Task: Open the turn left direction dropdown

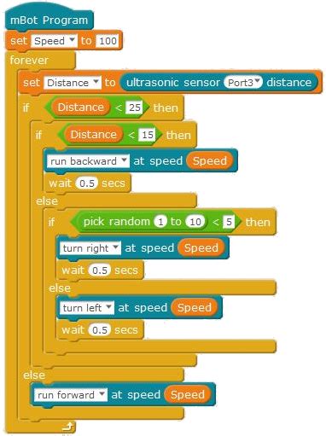Action: pyautogui.click(x=87, y=308)
